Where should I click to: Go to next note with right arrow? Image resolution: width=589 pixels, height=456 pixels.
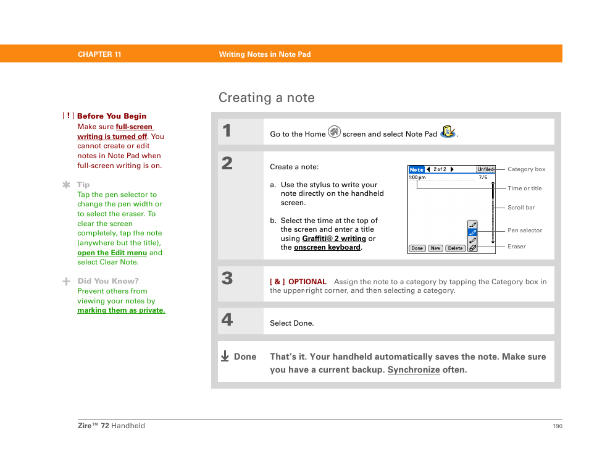point(452,169)
